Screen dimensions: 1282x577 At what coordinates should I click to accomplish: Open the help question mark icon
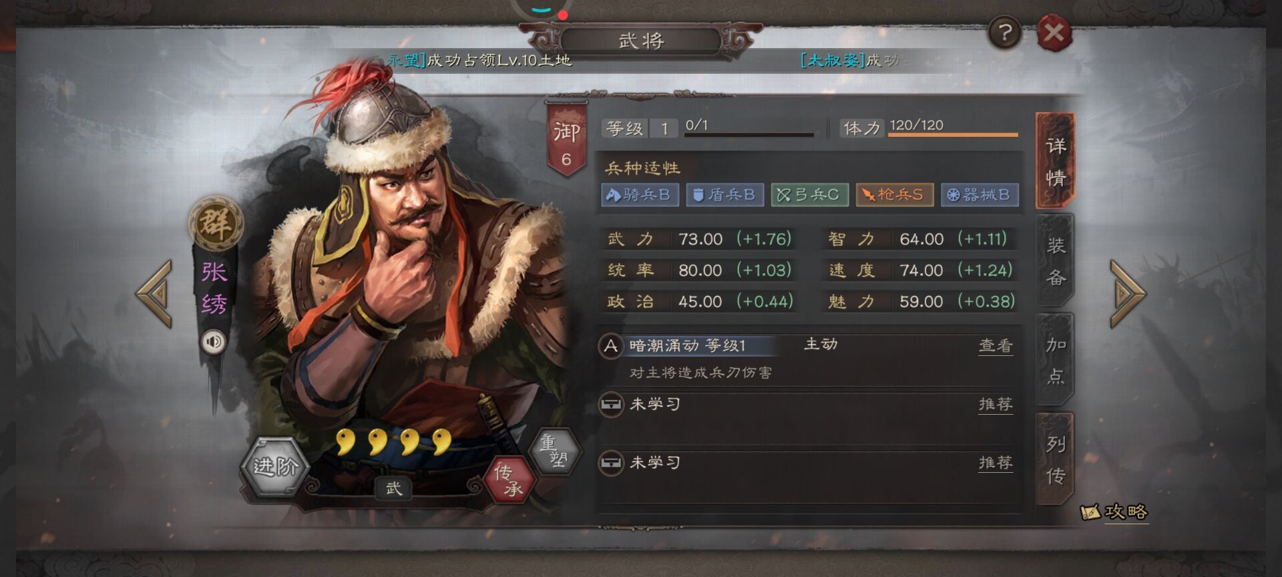coord(1004,32)
